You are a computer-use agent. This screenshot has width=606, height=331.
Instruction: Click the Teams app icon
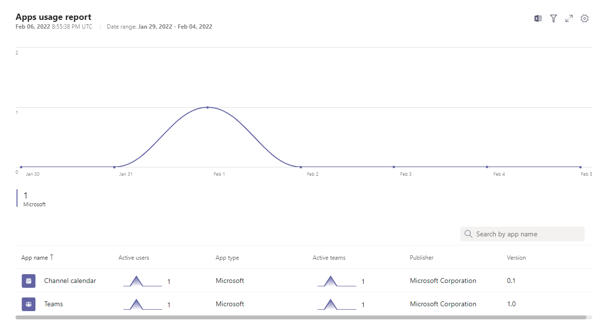[x=29, y=304]
